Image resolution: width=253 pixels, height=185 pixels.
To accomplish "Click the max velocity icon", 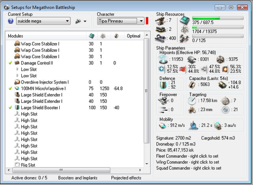I will [x=162, y=125].
